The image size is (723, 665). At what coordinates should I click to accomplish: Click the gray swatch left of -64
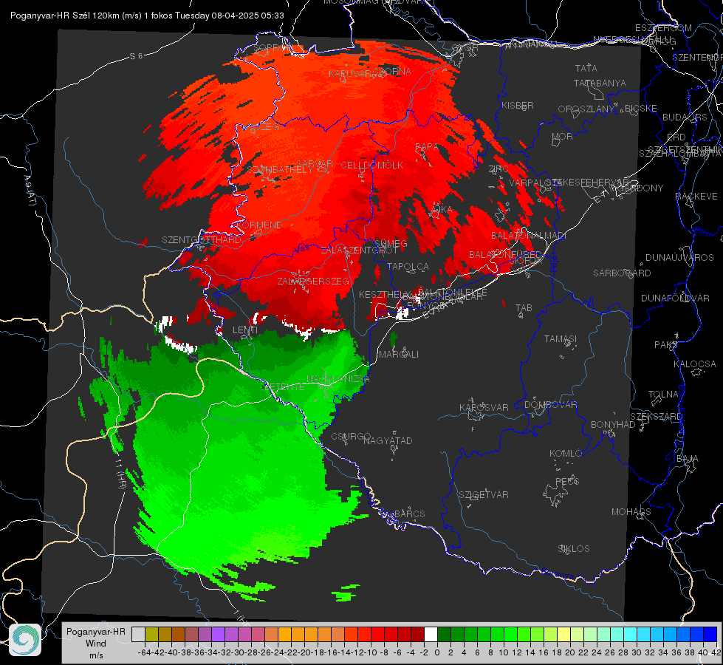coord(138,634)
